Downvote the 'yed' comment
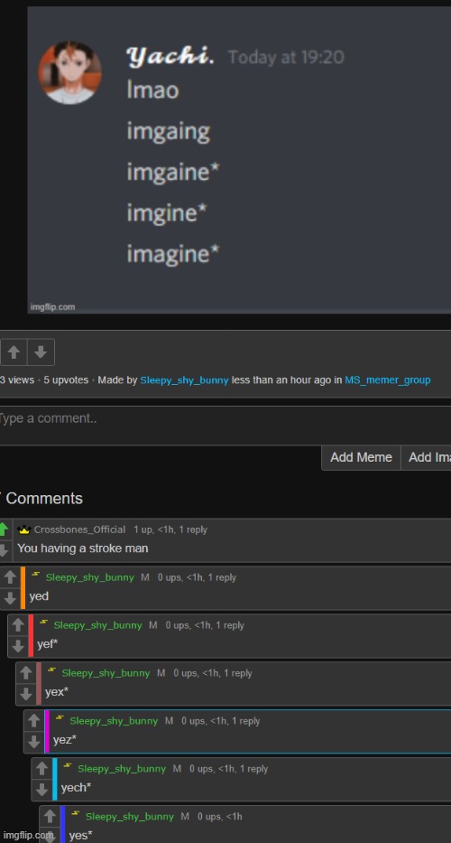451x843 pixels. click(10, 598)
